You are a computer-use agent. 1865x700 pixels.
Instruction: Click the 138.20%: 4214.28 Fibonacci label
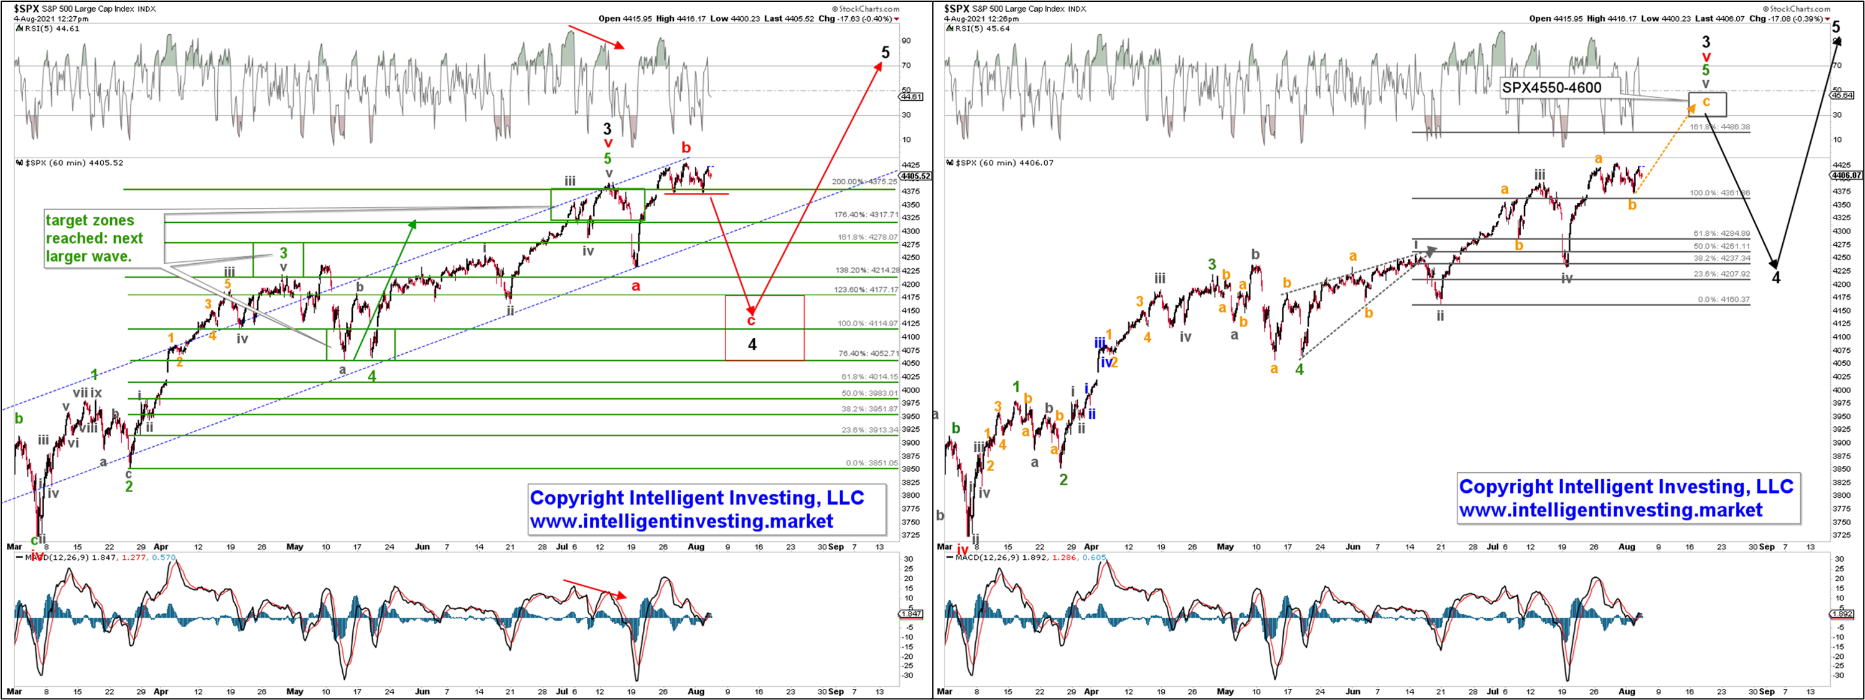pos(867,270)
